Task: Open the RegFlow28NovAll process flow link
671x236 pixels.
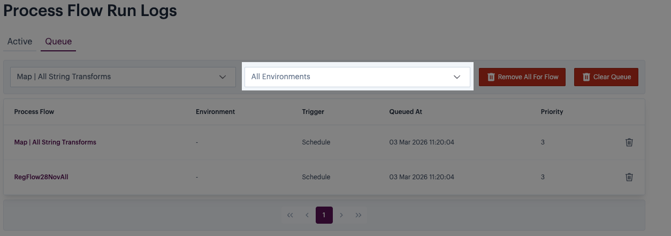Action: click(x=41, y=177)
